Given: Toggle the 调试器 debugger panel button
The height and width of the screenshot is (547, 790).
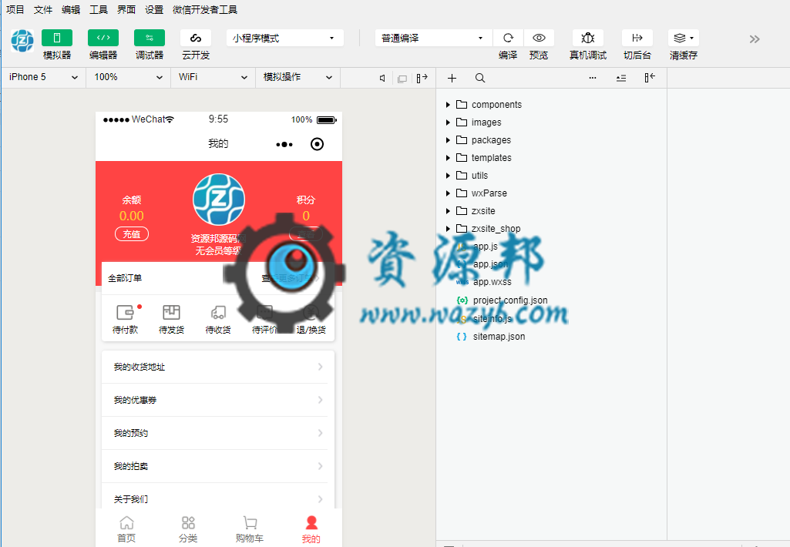Looking at the screenshot, I should tap(150, 38).
